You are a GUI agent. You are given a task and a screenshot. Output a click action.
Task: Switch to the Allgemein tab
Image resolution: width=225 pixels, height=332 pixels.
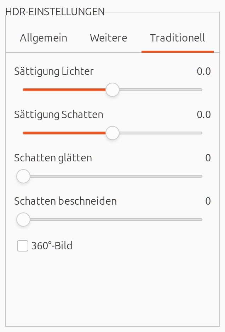(x=44, y=38)
